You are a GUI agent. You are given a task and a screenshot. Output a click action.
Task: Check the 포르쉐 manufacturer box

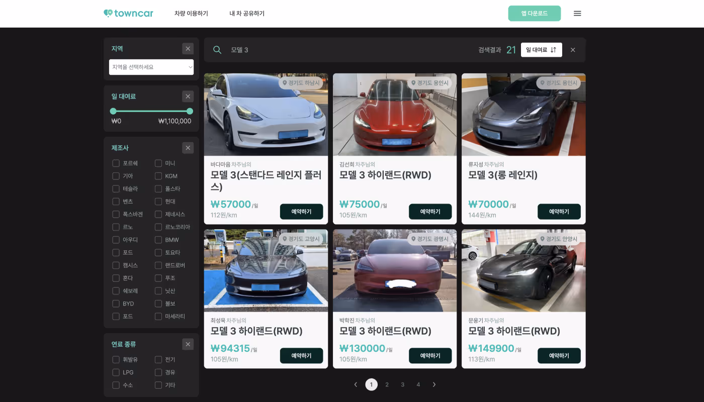point(116,163)
